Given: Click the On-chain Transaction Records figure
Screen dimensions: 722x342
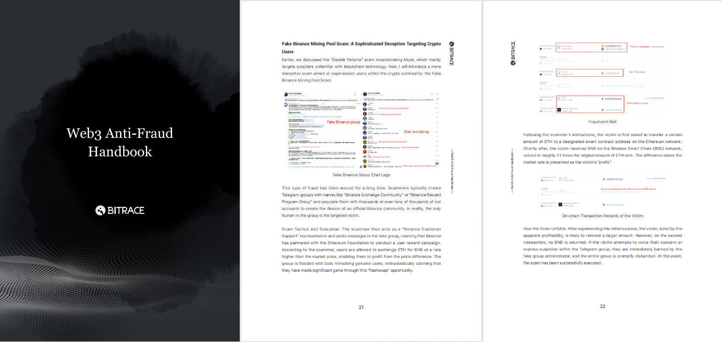Looking at the screenshot, I should [603, 192].
